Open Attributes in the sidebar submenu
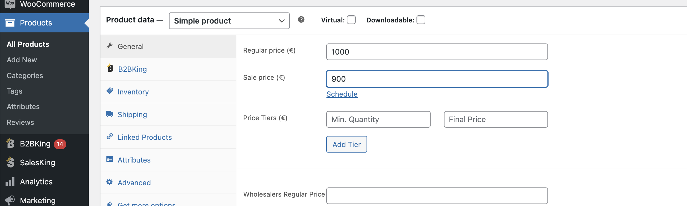Image resolution: width=687 pixels, height=206 pixels. (23, 107)
